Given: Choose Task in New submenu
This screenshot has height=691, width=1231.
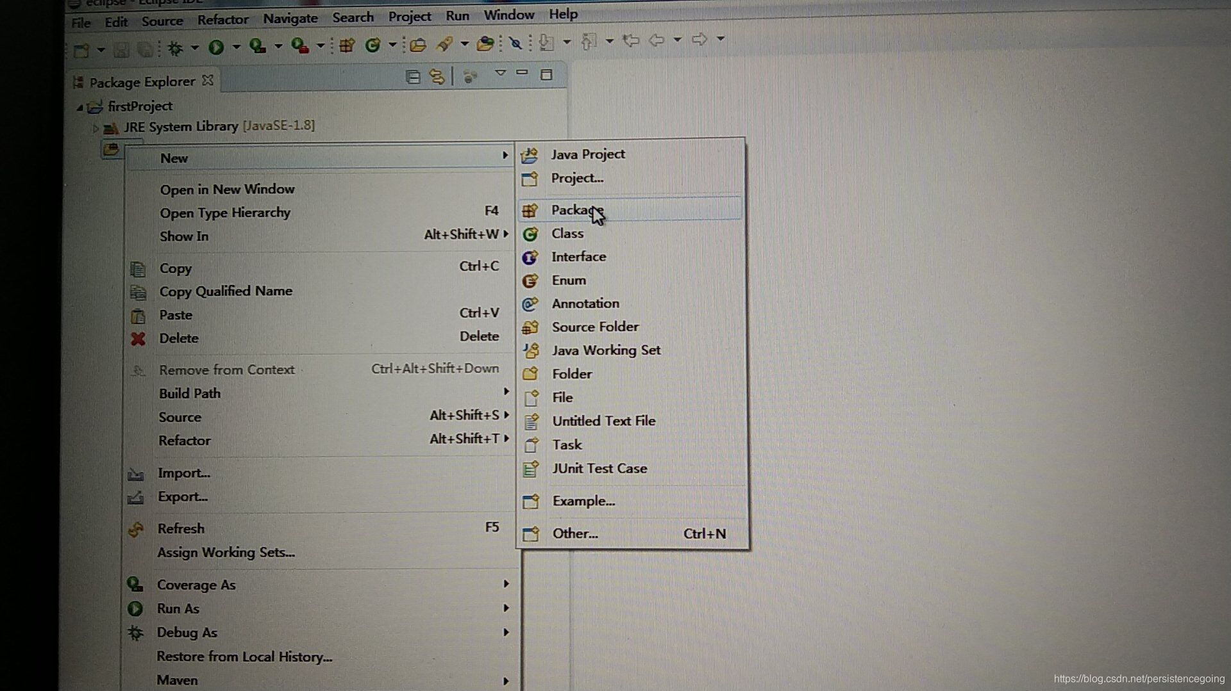Looking at the screenshot, I should click(632, 445).
